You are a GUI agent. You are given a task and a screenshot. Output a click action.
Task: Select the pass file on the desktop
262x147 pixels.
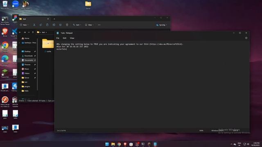click(x=5, y=114)
